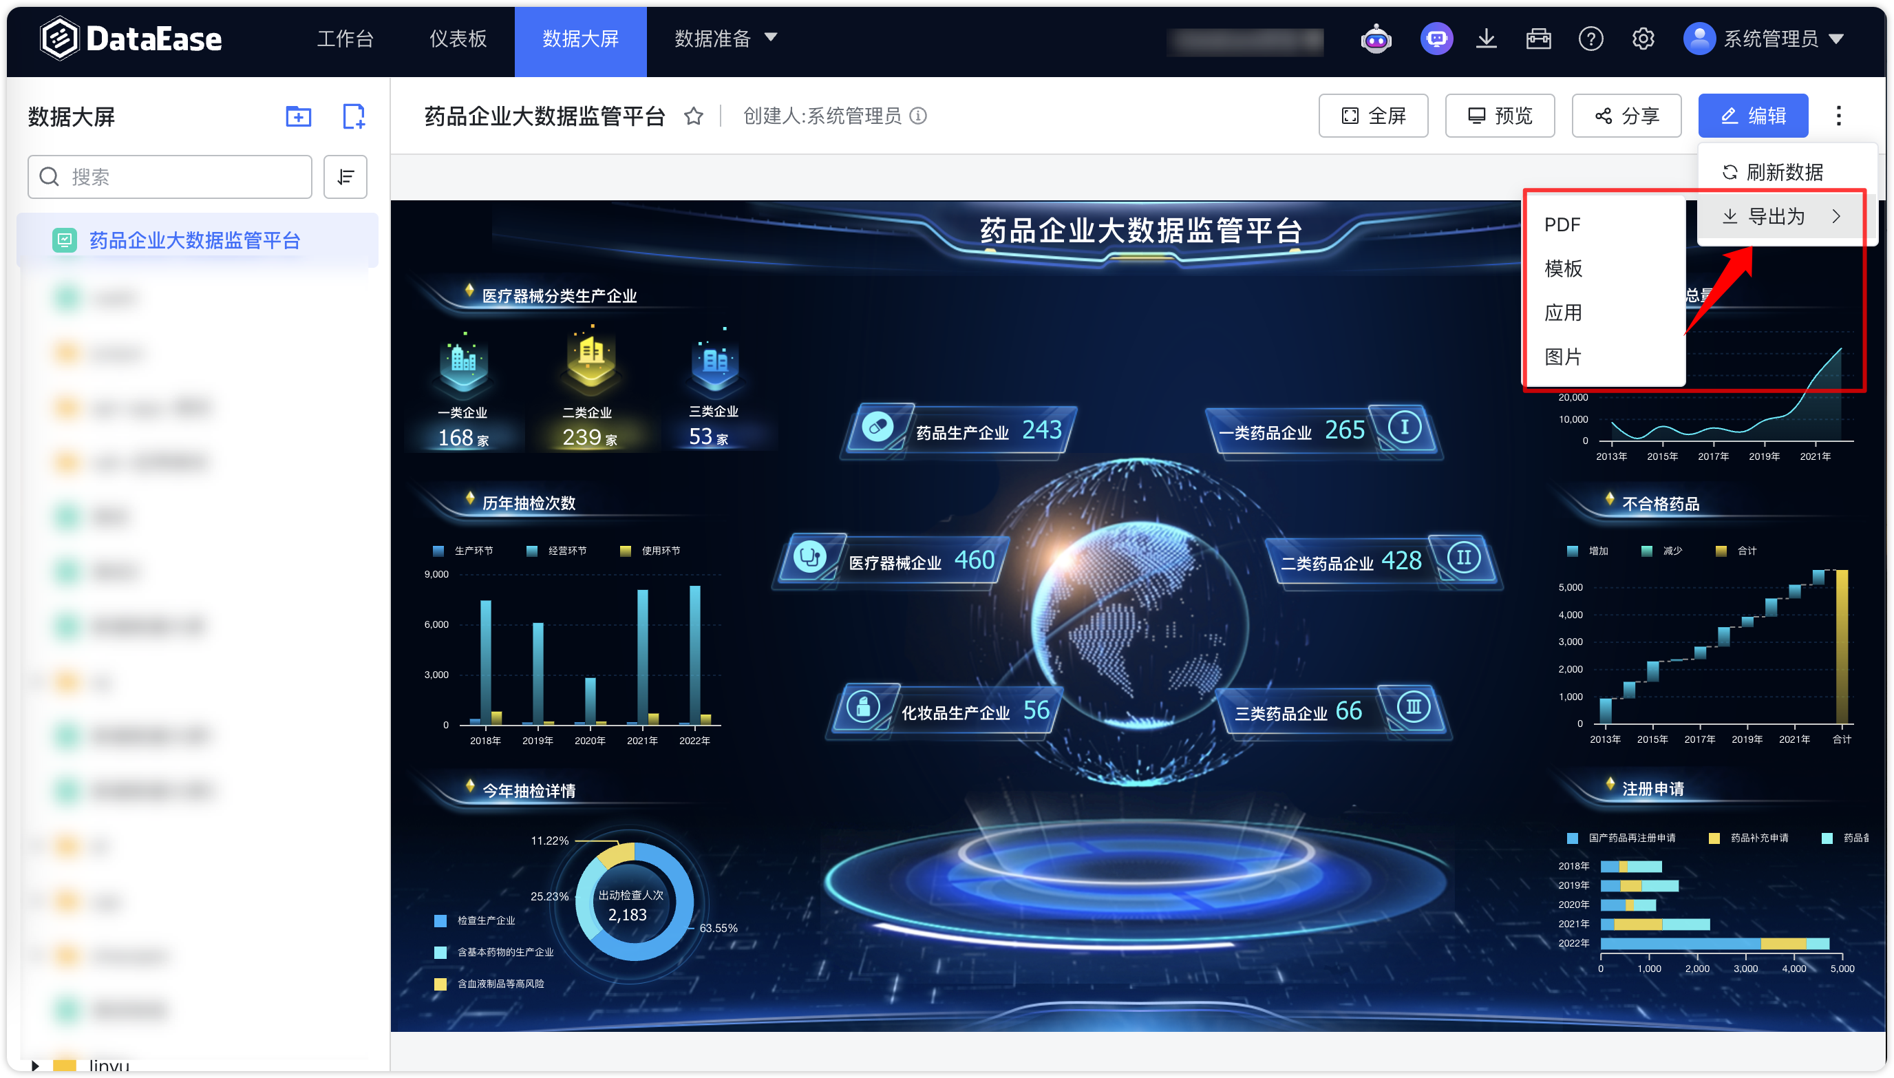1894x1078 pixels.
Task: Open the help question mark icon
Action: (x=1590, y=39)
